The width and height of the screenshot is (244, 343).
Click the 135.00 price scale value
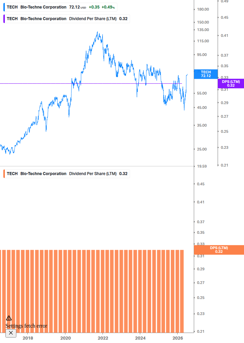(203, 30)
